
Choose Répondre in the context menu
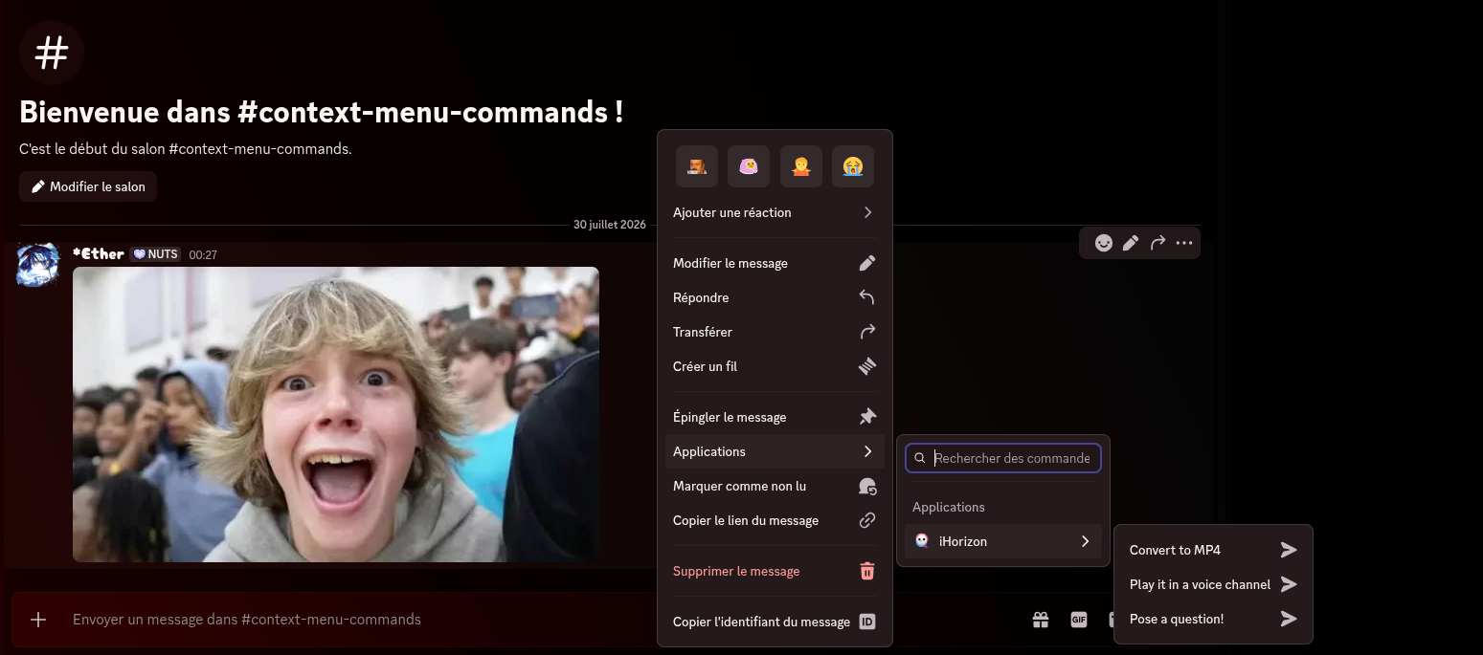(x=775, y=297)
